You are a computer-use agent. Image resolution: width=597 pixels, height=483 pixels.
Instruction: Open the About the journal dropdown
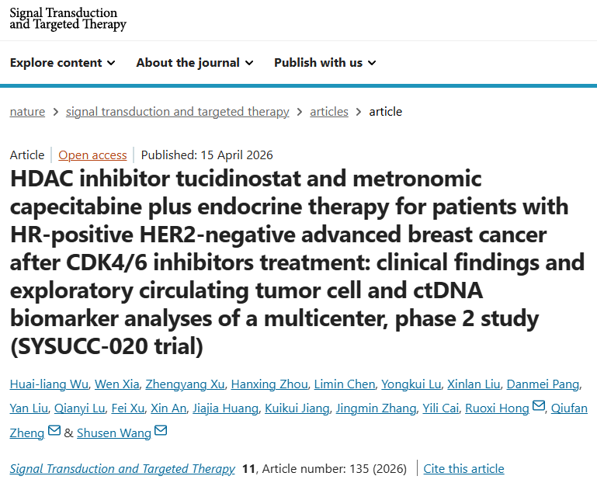tap(195, 63)
